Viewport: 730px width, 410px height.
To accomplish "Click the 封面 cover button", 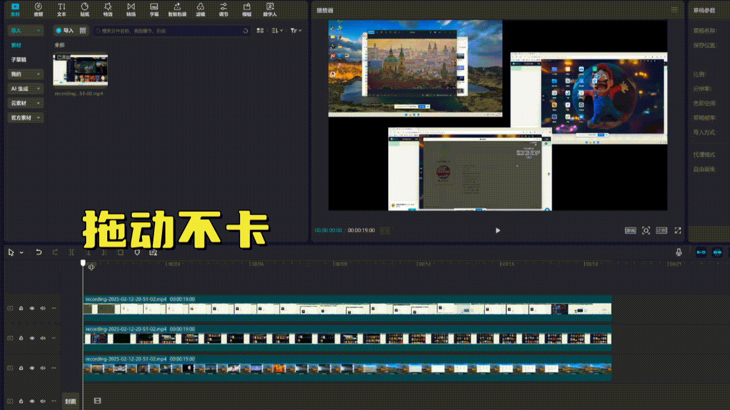I will coord(70,401).
